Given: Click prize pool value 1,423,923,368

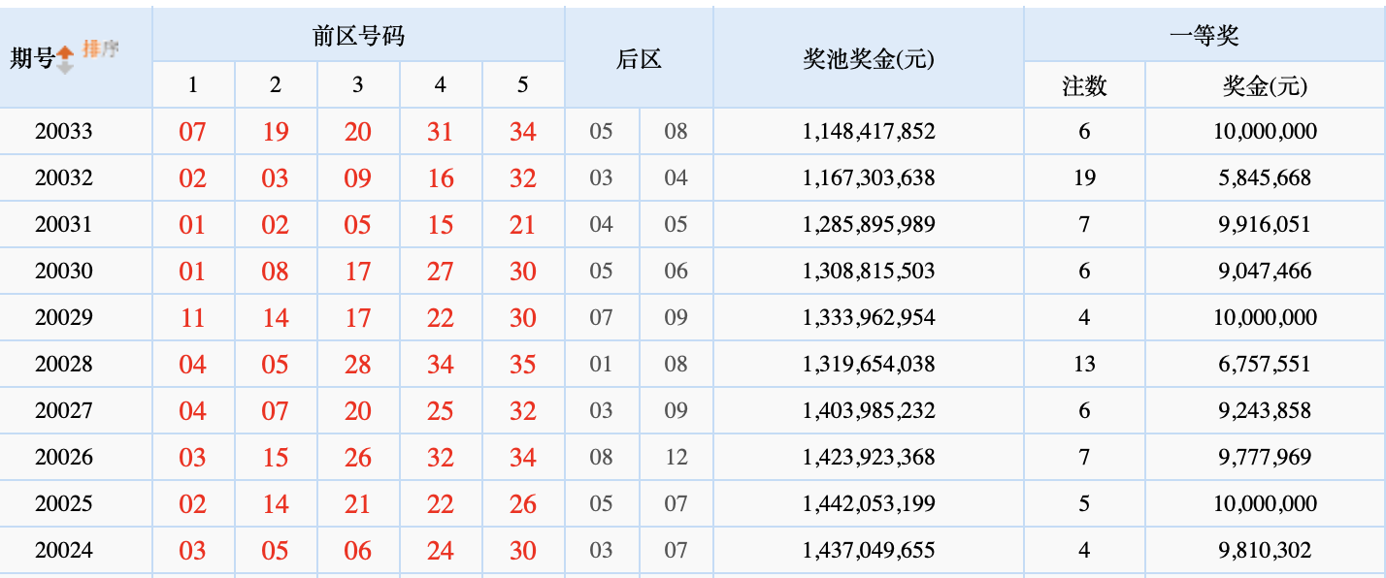Looking at the screenshot, I should (869, 457).
